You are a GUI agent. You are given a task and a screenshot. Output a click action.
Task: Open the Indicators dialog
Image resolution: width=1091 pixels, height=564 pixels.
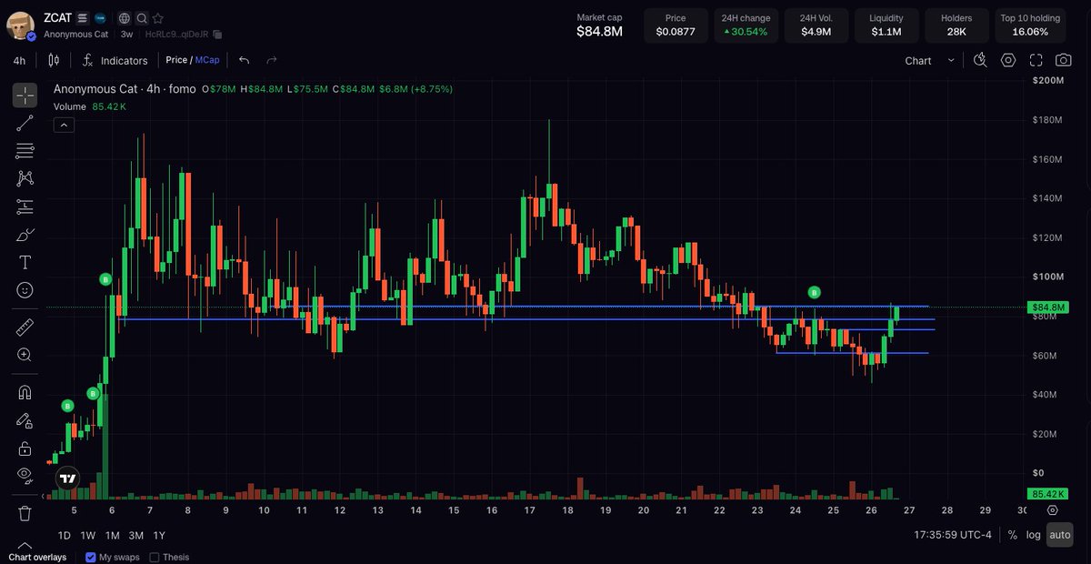(x=115, y=61)
